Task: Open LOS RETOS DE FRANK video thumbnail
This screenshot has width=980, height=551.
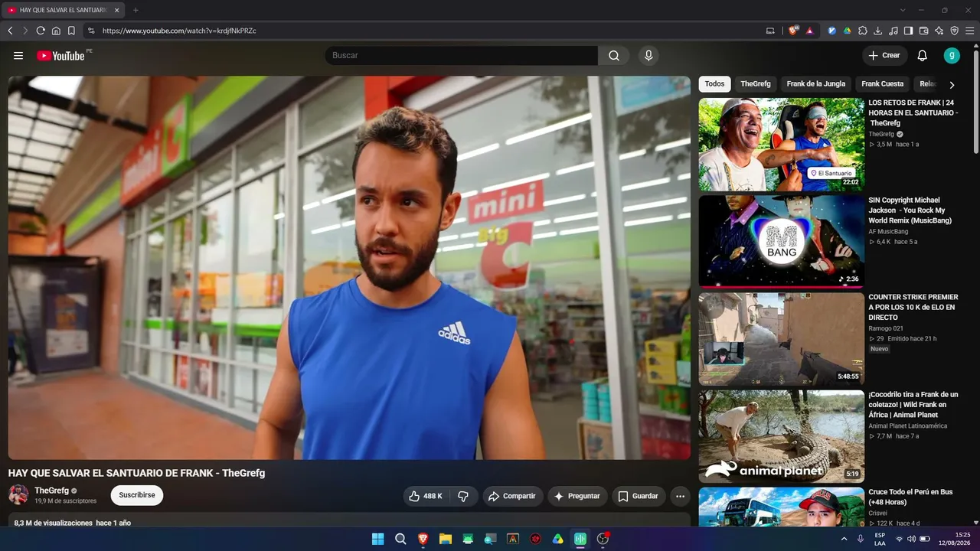Action: [x=782, y=145]
